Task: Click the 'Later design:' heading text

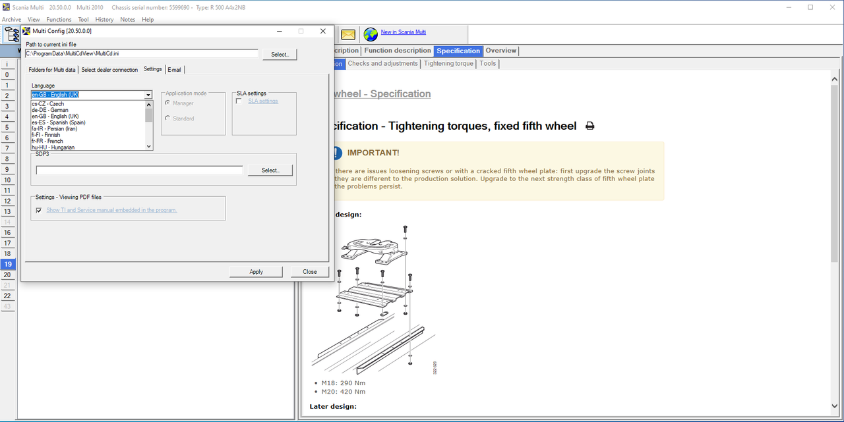Action: (333, 406)
